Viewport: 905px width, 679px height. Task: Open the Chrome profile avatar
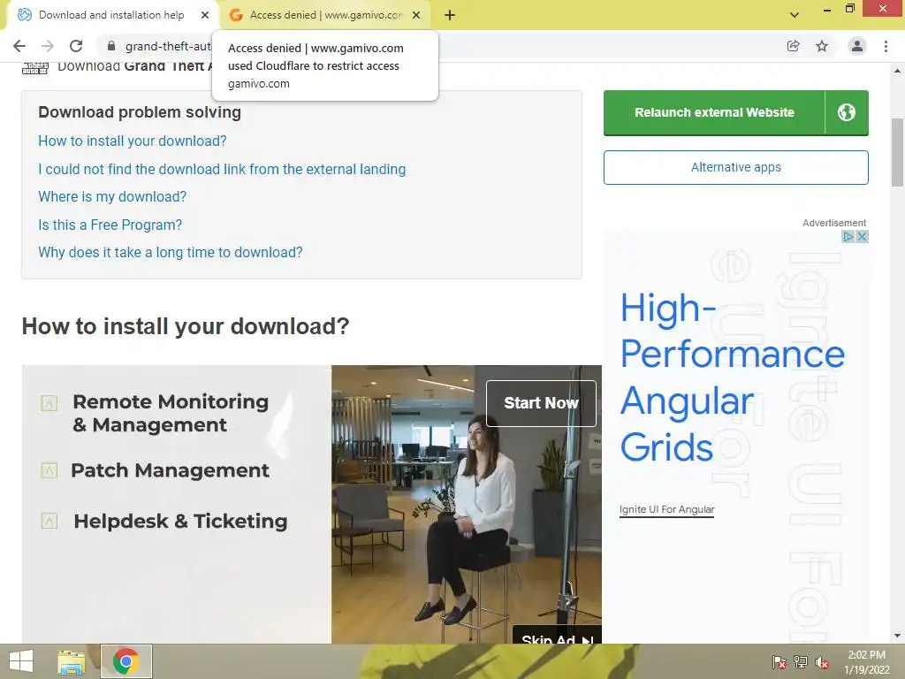point(857,46)
